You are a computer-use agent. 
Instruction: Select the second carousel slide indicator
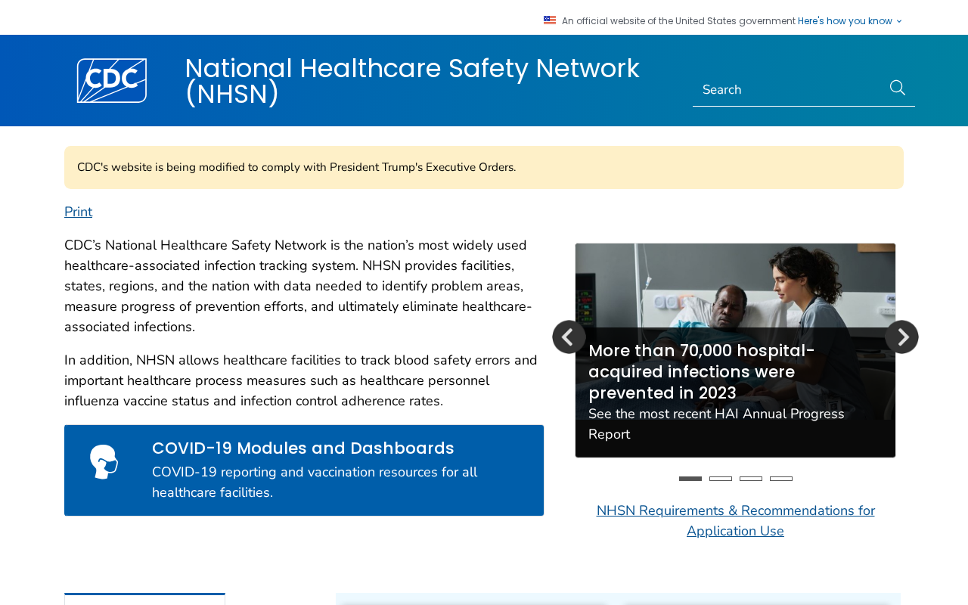pyautogui.click(x=721, y=479)
